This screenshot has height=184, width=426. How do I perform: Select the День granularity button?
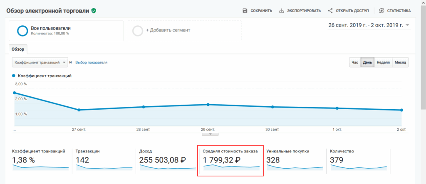tap(367, 62)
